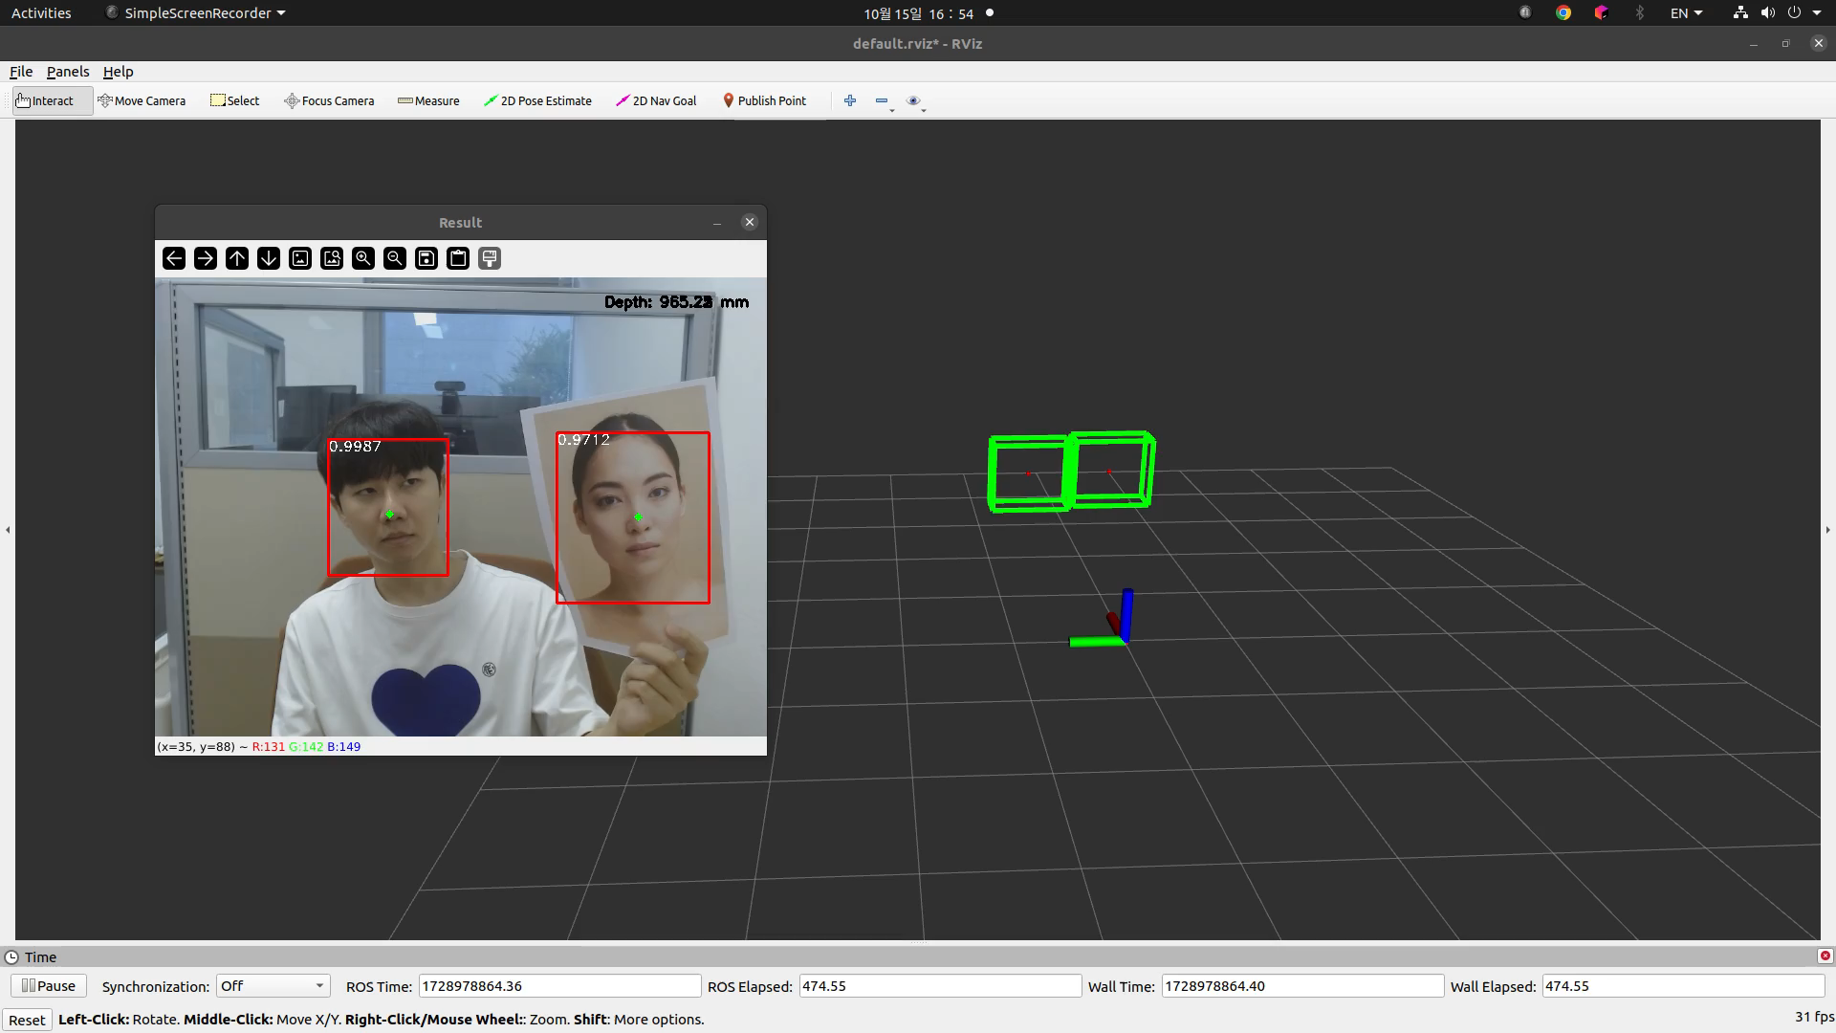The width and height of the screenshot is (1836, 1033).
Task: Open SimpleScreenRecorder app menu
Action: pos(195,13)
